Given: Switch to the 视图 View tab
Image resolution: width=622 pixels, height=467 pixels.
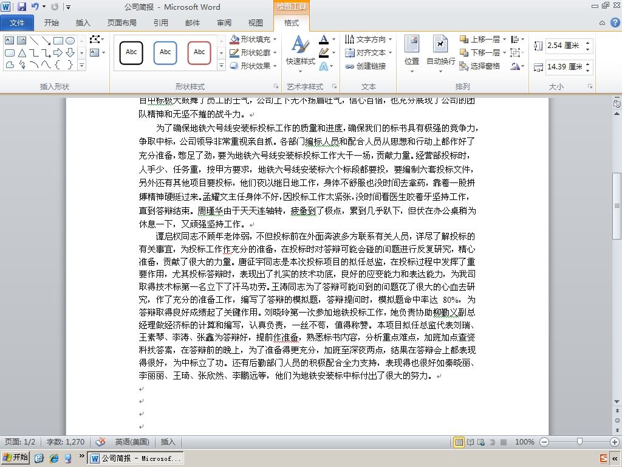Looking at the screenshot, I should point(256,22).
